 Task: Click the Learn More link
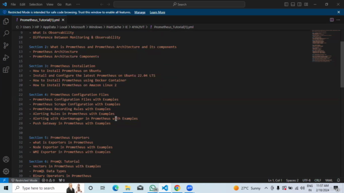pos(157,12)
